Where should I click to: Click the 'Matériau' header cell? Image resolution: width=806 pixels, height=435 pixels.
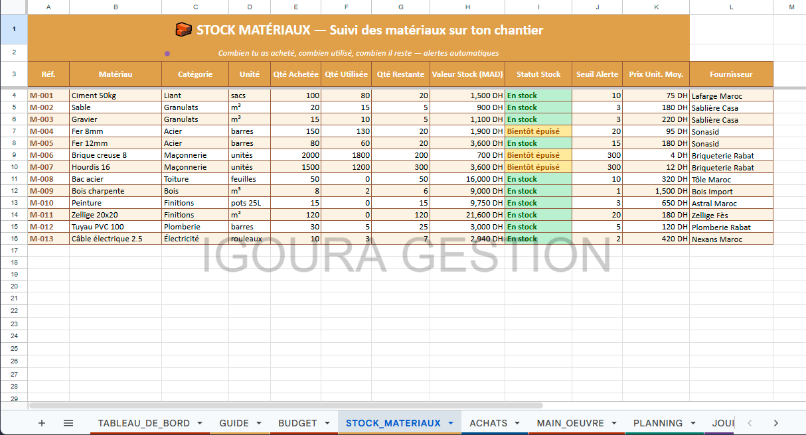click(x=116, y=74)
